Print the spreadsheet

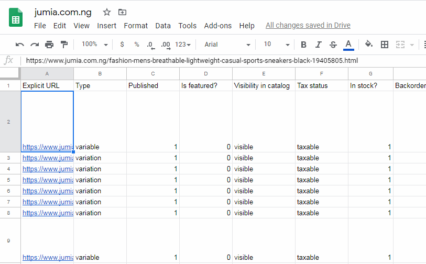(49, 45)
